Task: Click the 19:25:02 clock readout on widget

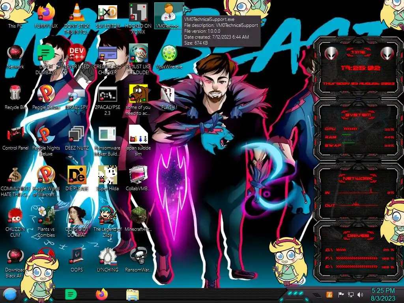Action: (x=360, y=68)
